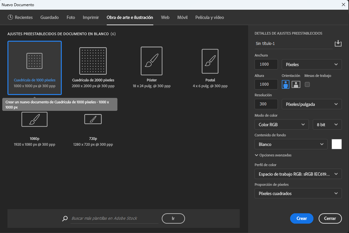This screenshot has height=233, width=349.
Task: Open the Blanco background content dropdown
Action: pyautogui.click(x=291, y=144)
